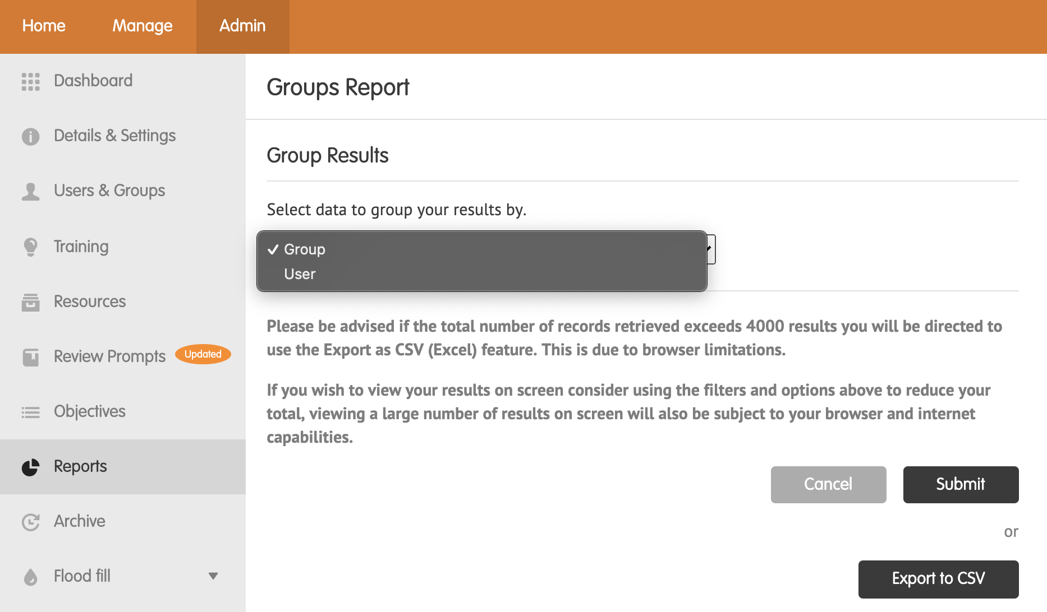Screen dimensions: 1047x612
Task: Select the User option in dropdown
Action: tap(300, 274)
